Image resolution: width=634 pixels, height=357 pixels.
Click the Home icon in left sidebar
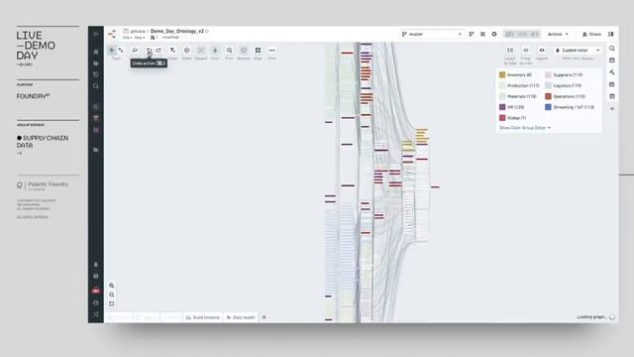[96, 52]
